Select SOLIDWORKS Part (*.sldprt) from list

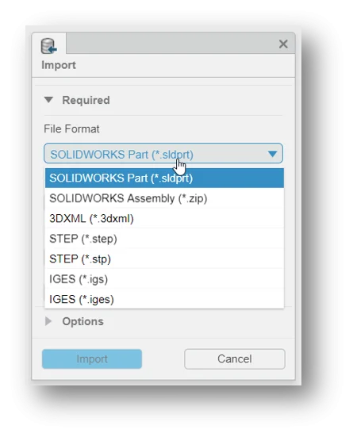[x=164, y=178]
